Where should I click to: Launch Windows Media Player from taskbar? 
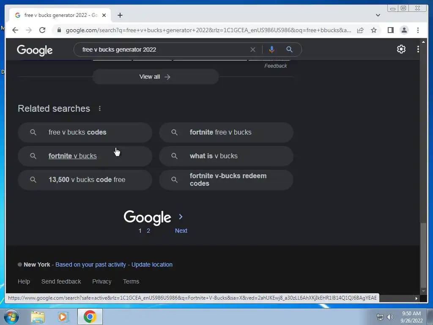click(x=63, y=317)
